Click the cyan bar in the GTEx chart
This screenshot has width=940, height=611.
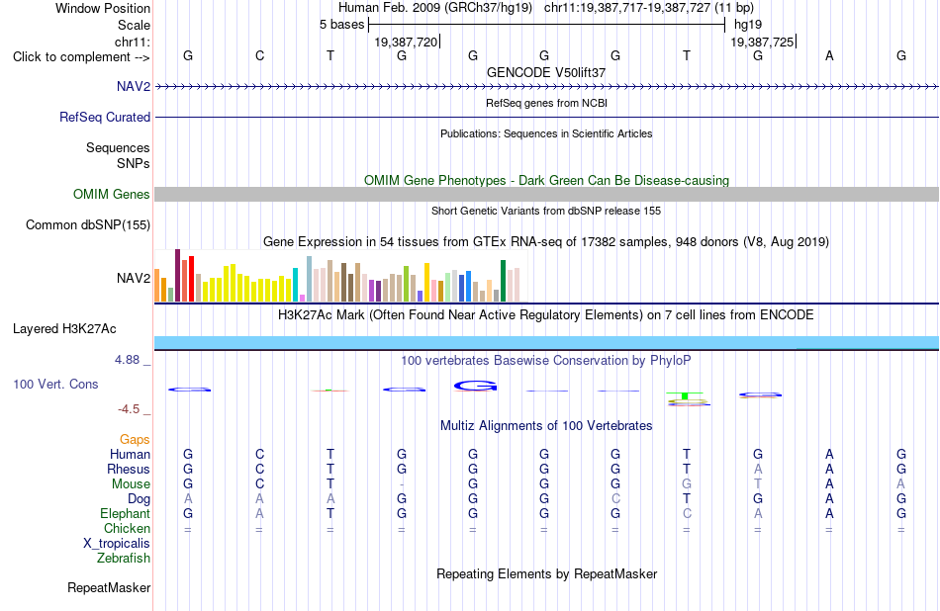point(295,285)
